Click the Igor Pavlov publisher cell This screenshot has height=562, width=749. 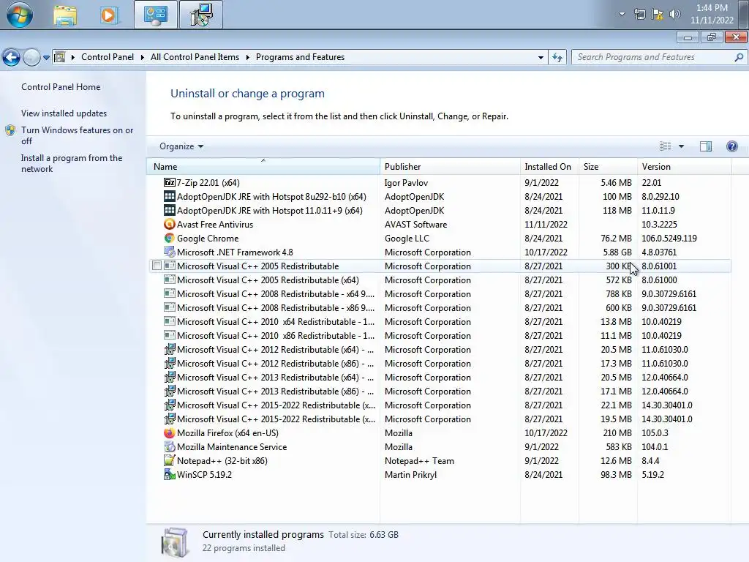[406, 182]
